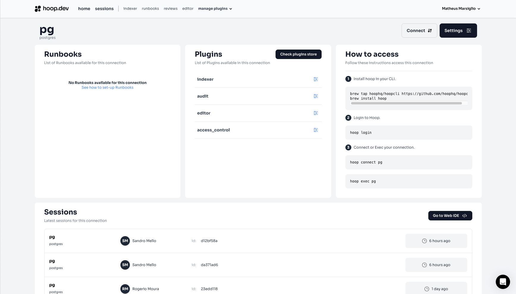Go to the sessions nav item

click(104, 9)
